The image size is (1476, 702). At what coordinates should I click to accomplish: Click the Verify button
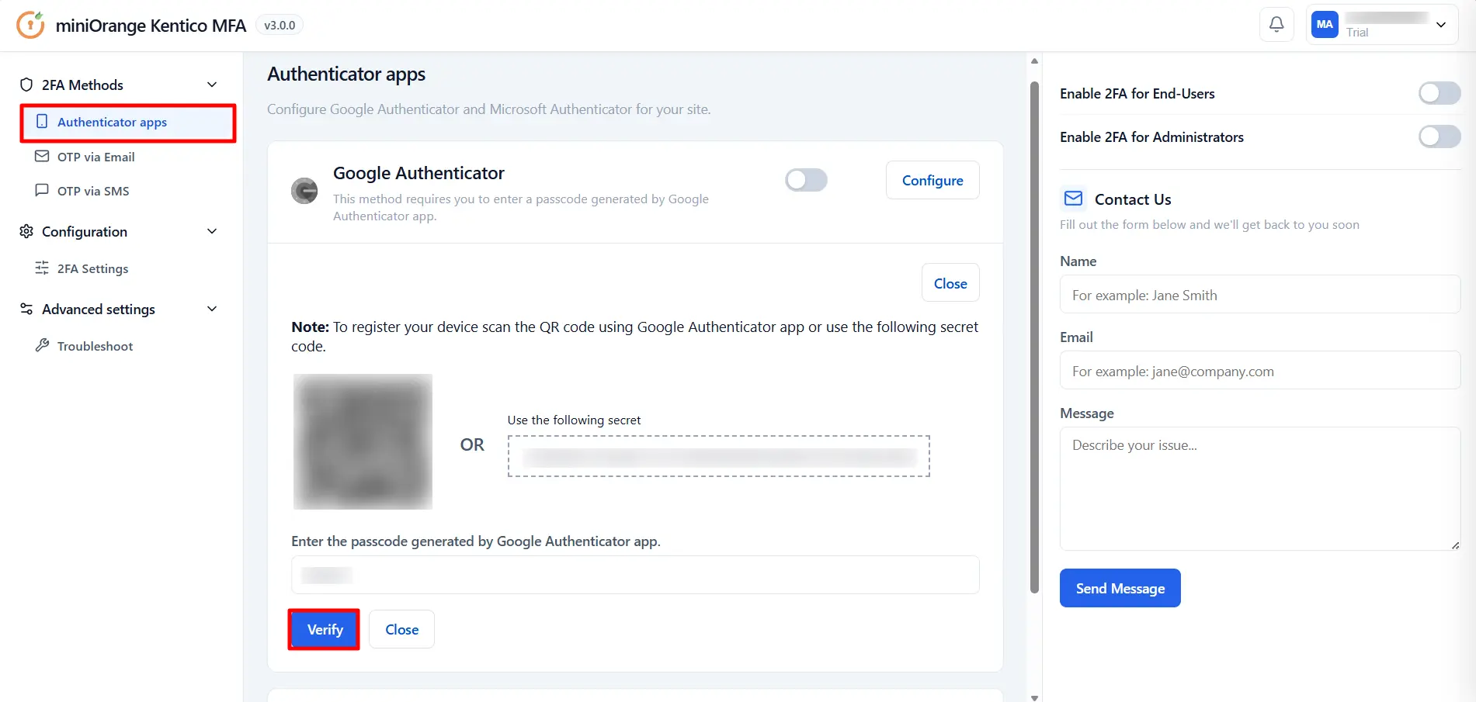click(x=325, y=629)
